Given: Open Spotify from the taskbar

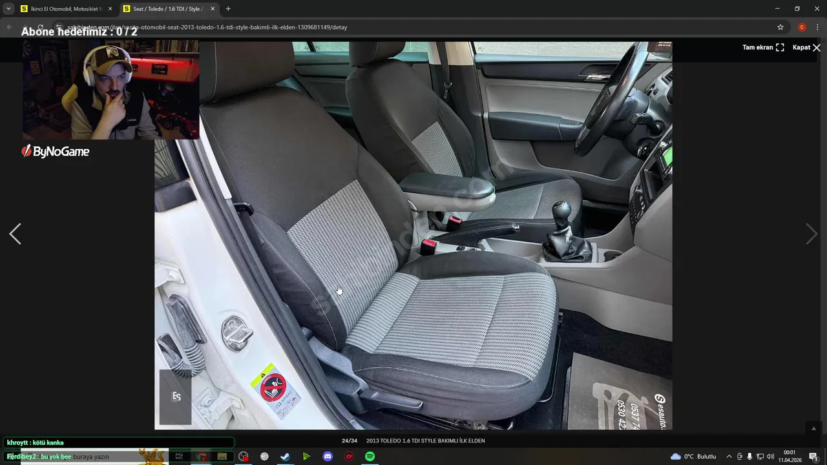Looking at the screenshot, I should pos(370,457).
